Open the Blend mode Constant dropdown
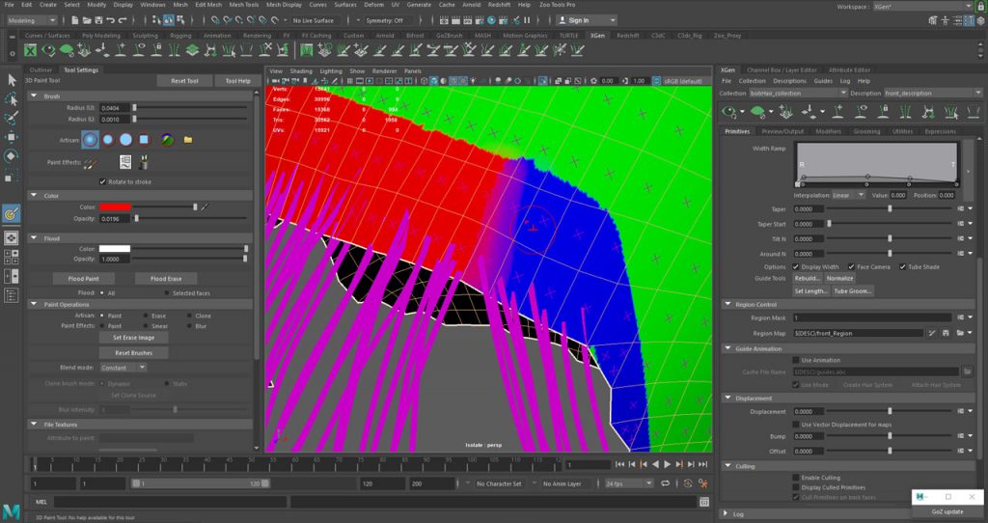The image size is (988, 523). pos(123,367)
